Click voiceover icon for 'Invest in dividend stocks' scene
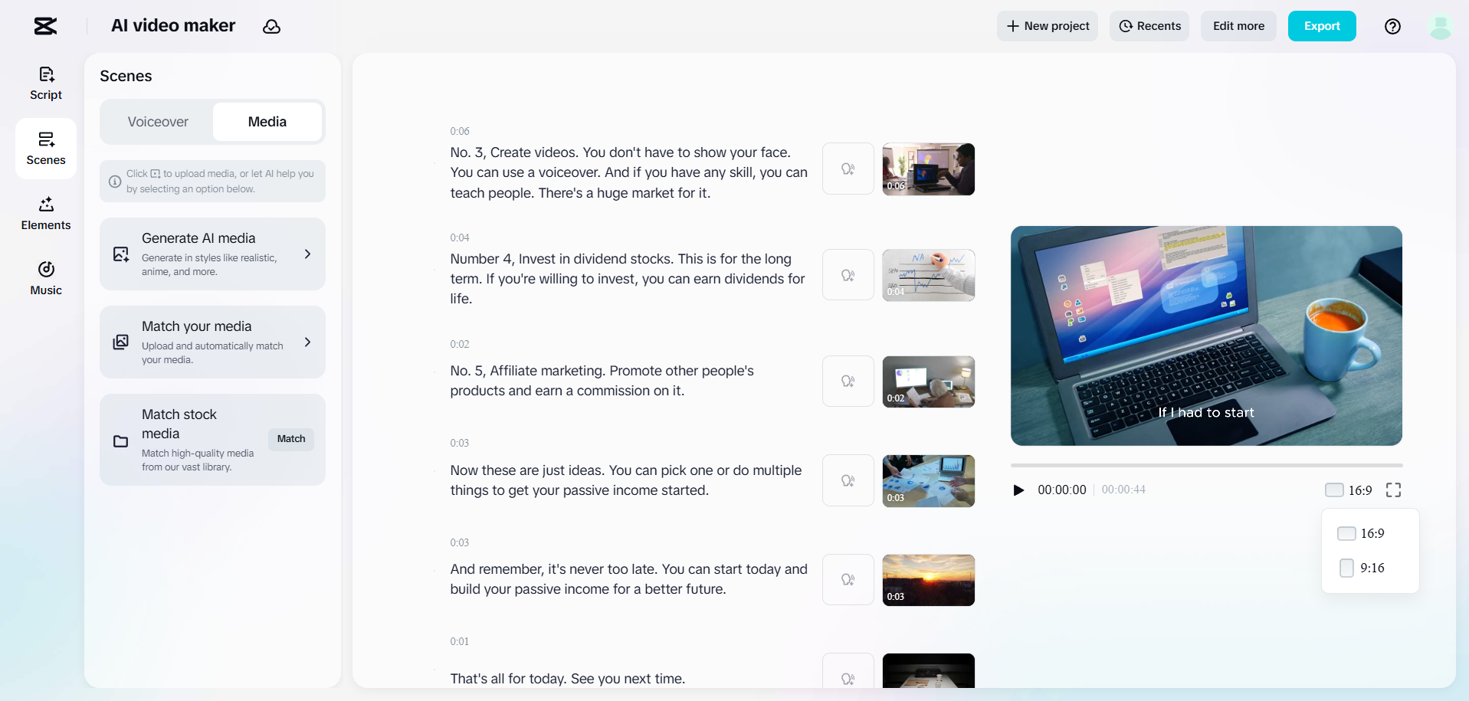This screenshot has height=701, width=1469. [x=848, y=275]
